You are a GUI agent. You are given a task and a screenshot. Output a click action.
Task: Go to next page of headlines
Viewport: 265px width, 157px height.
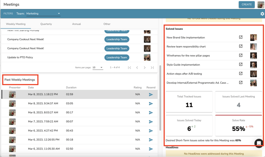point(145,68)
